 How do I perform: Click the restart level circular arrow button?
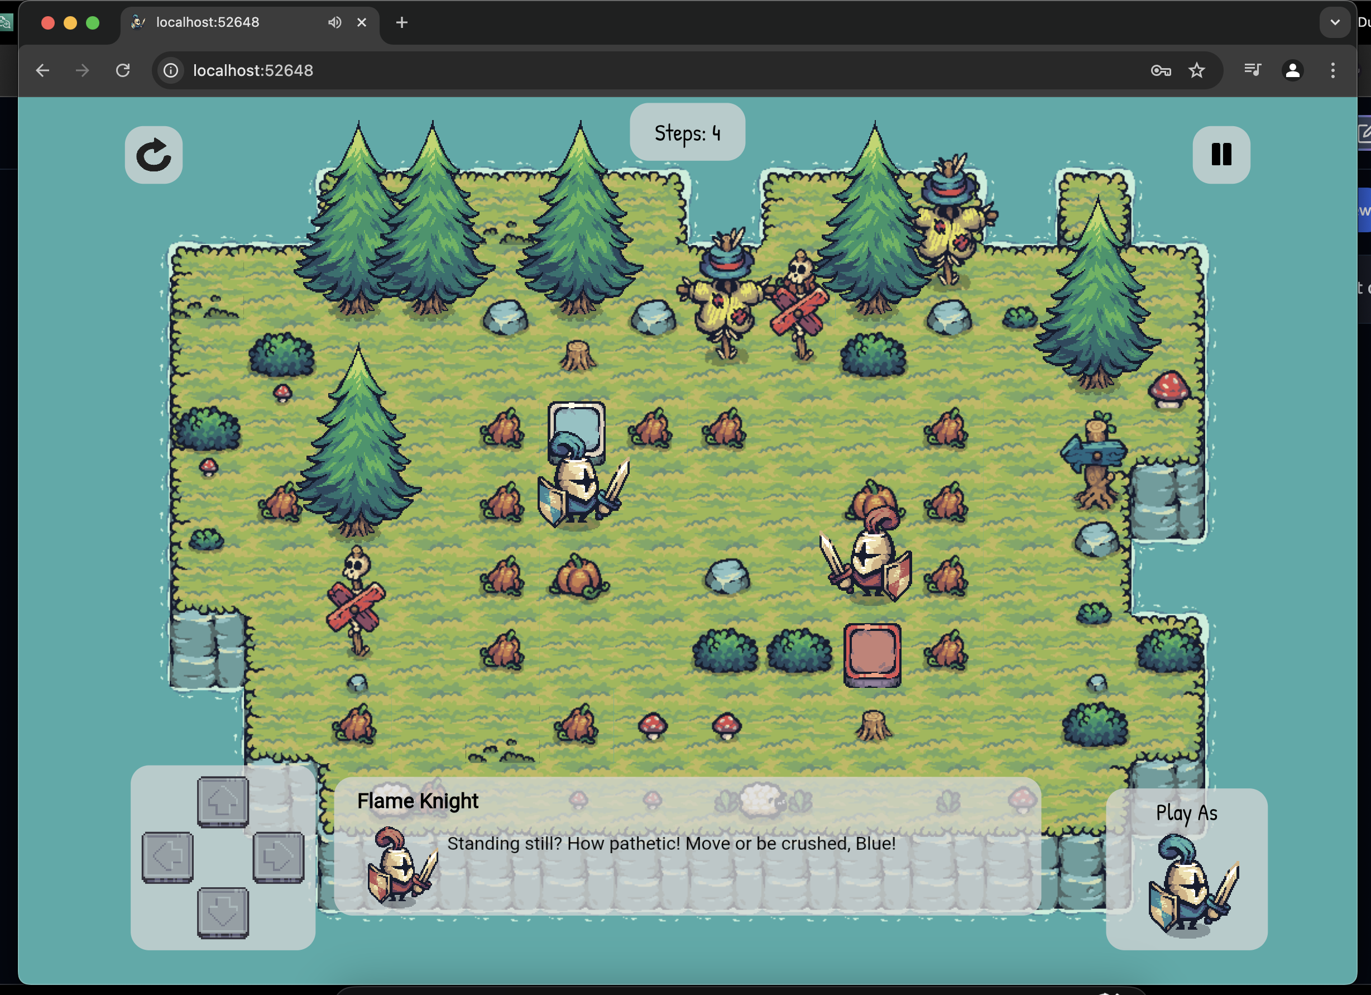click(154, 155)
